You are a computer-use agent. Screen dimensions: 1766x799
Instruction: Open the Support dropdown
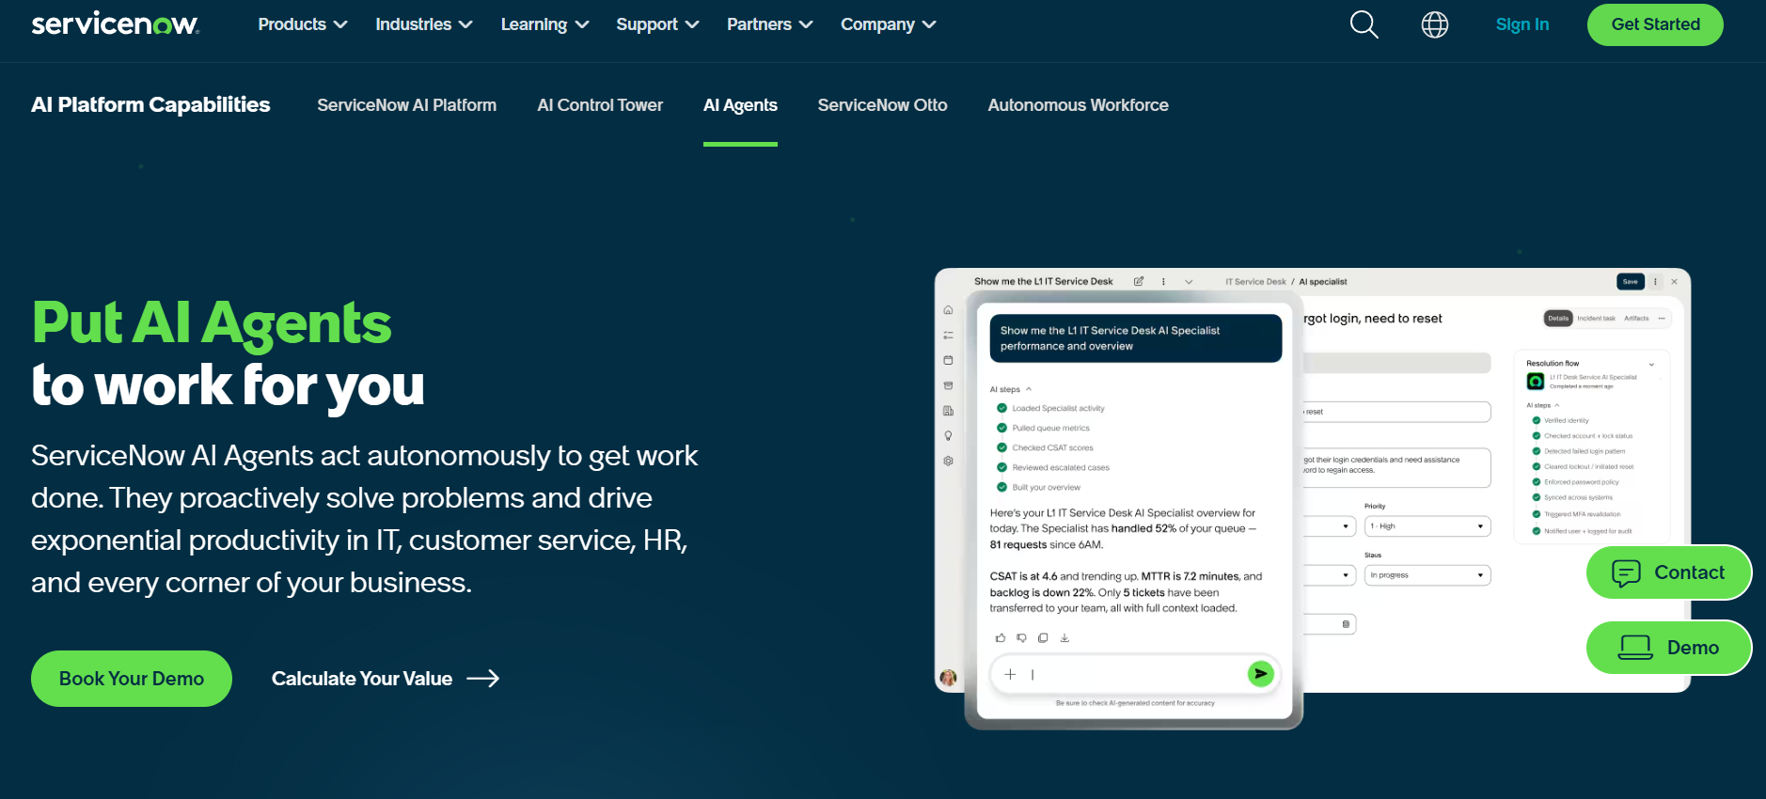click(658, 24)
